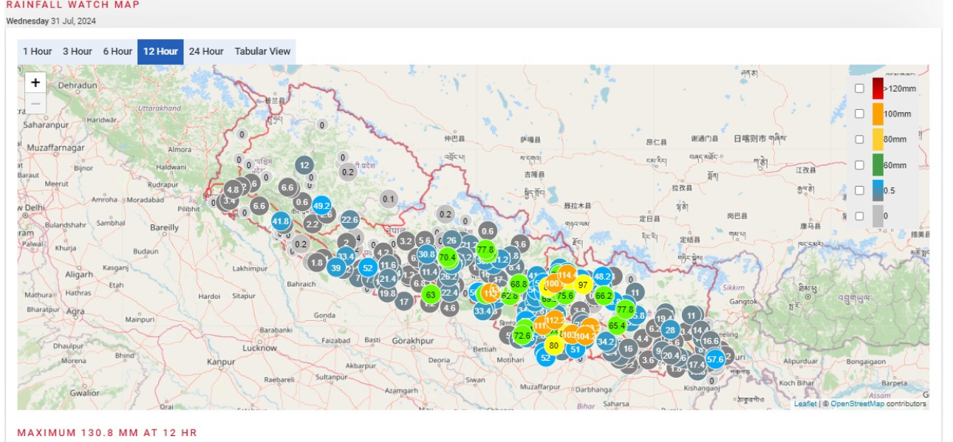
Task: Click the 75.6 green rainfall marker
Action: click(564, 295)
